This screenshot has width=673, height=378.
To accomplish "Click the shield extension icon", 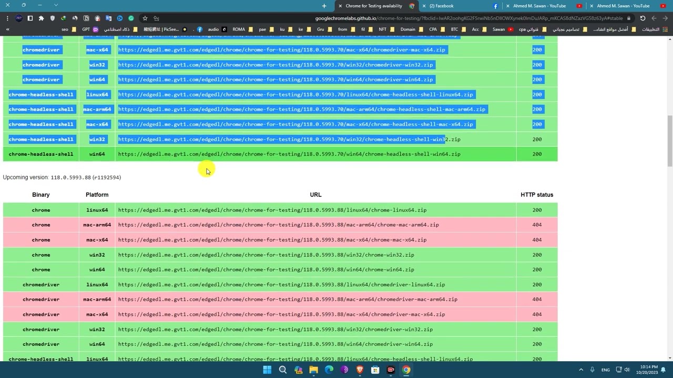I will pos(52,18).
